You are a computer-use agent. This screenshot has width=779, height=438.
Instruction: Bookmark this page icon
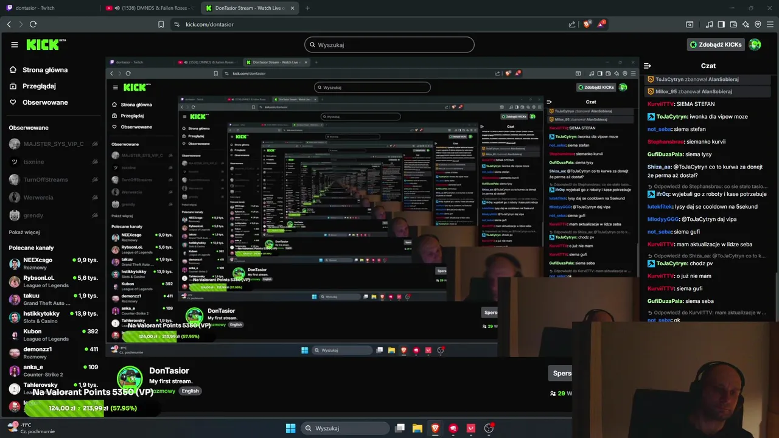(161, 24)
